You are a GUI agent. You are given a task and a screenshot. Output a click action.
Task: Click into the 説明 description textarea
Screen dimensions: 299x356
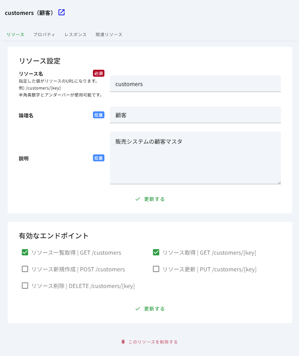(195, 158)
